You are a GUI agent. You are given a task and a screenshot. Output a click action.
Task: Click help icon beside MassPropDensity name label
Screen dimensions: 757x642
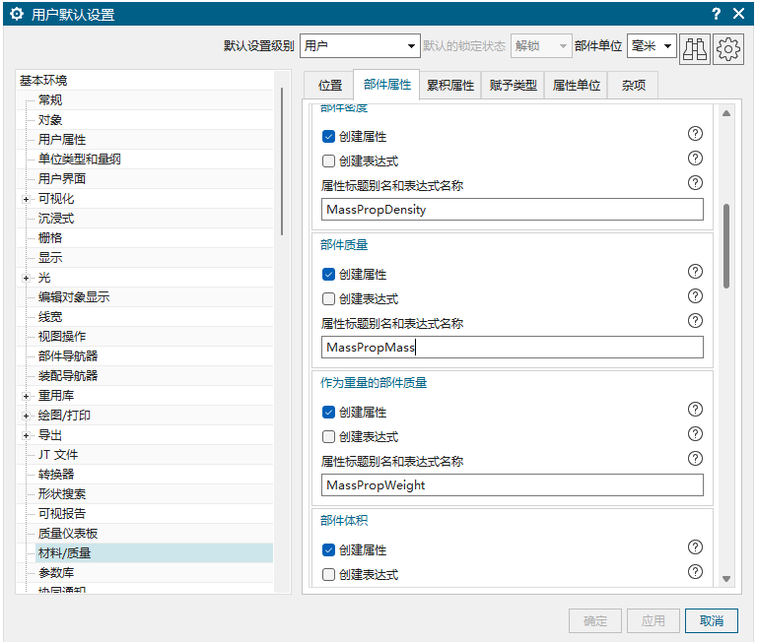click(695, 183)
